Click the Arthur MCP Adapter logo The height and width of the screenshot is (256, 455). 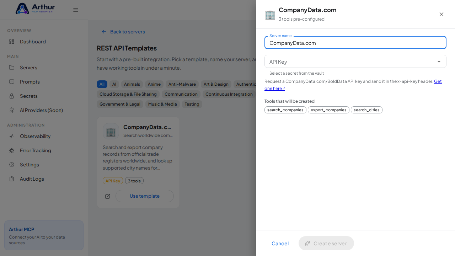coord(35,9)
